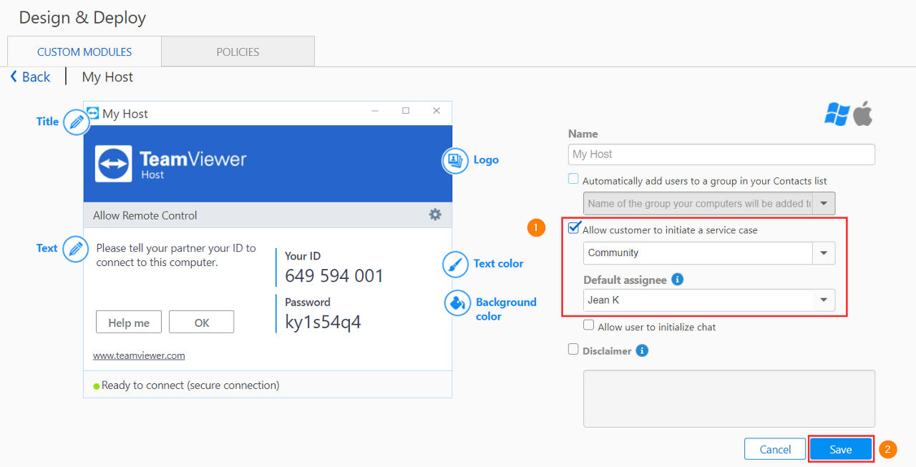Image resolution: width=916 pixels, height=467 pixels.
Task: Save the module settings
Action: 841,449
